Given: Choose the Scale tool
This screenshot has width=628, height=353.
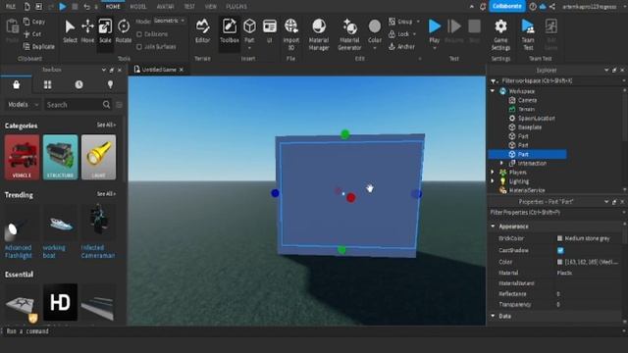Looking at the screenshot, I should pyautogui.click(x=105, y=31).
